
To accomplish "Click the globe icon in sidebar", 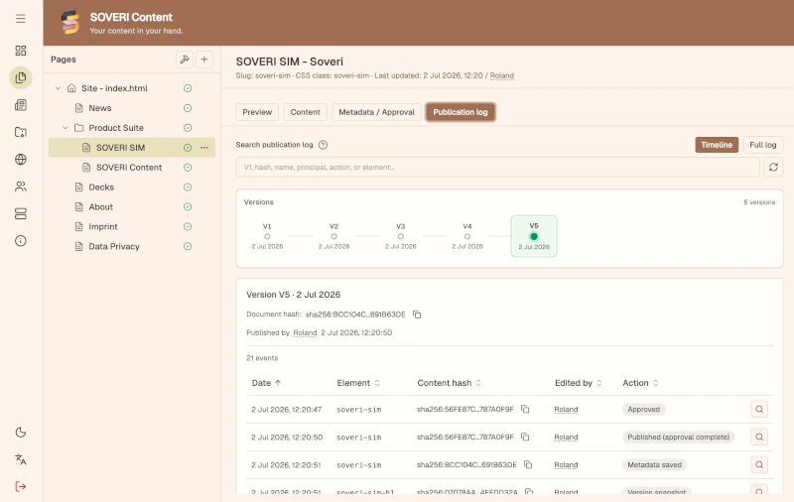I will point(20,160).
